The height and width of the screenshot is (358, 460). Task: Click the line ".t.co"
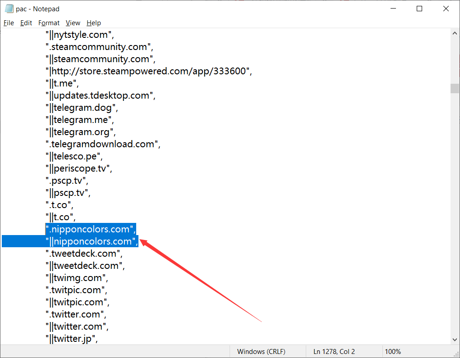point(59,205)
